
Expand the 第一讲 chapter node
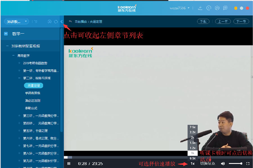coord(19,71)
